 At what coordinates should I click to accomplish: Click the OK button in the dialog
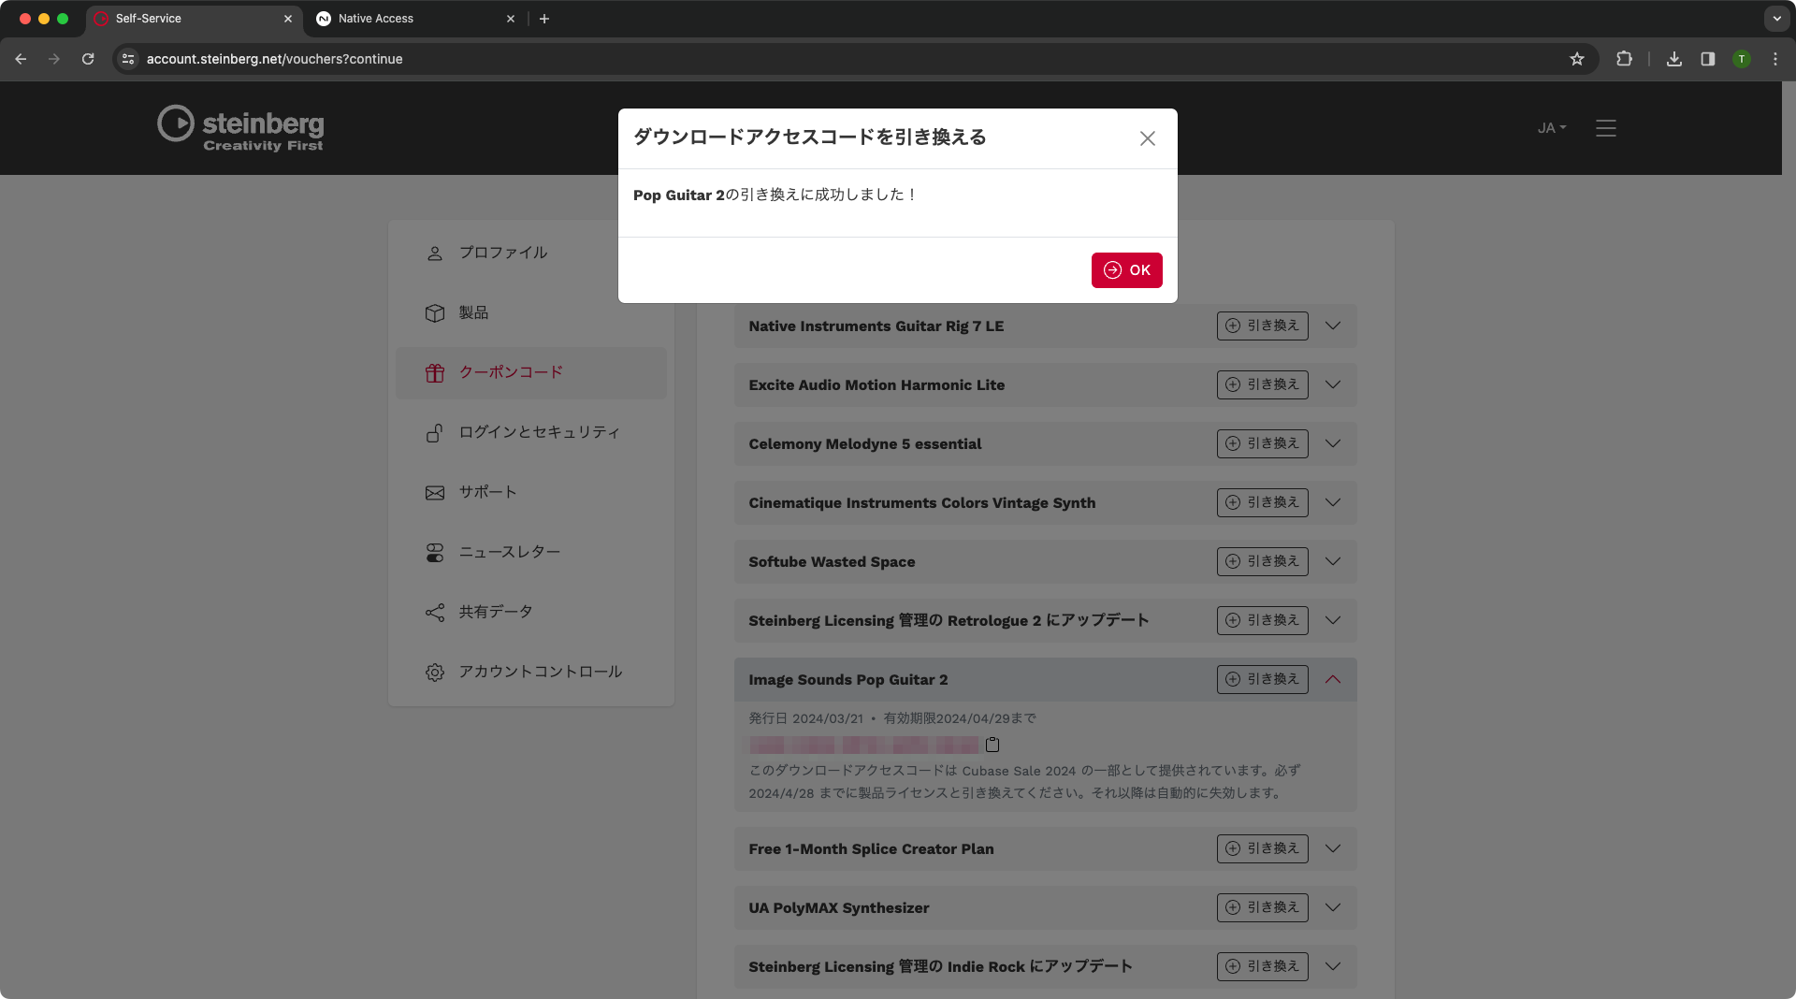[1126, 270]
